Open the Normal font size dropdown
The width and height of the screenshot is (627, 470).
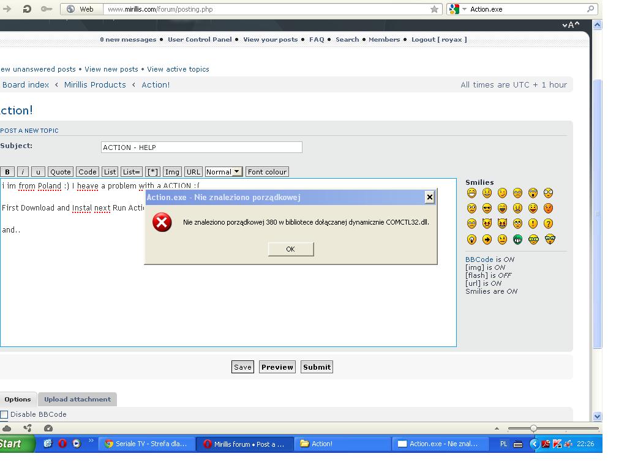(223, 172)
